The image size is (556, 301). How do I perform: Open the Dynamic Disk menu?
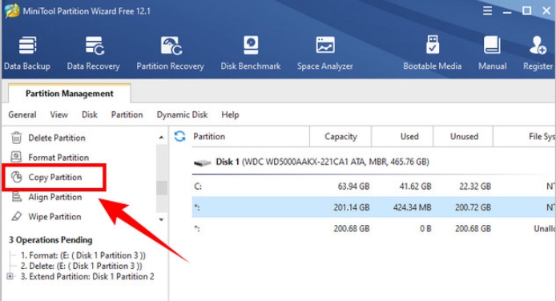point(182,114)
